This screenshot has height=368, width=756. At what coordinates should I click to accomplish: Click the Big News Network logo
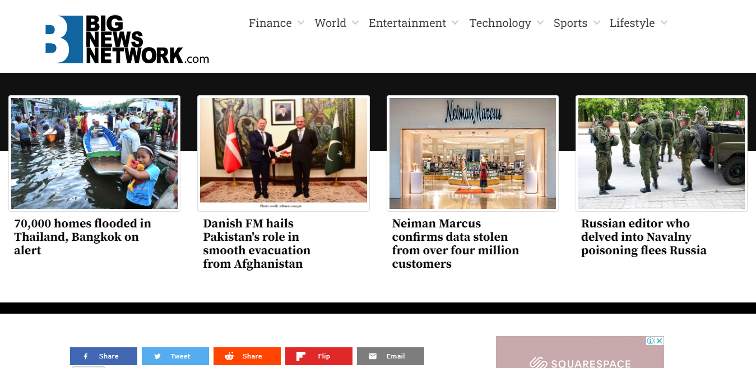point(127,39)
